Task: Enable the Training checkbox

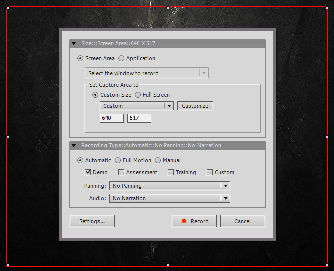Action: click(x=171, y=172)
